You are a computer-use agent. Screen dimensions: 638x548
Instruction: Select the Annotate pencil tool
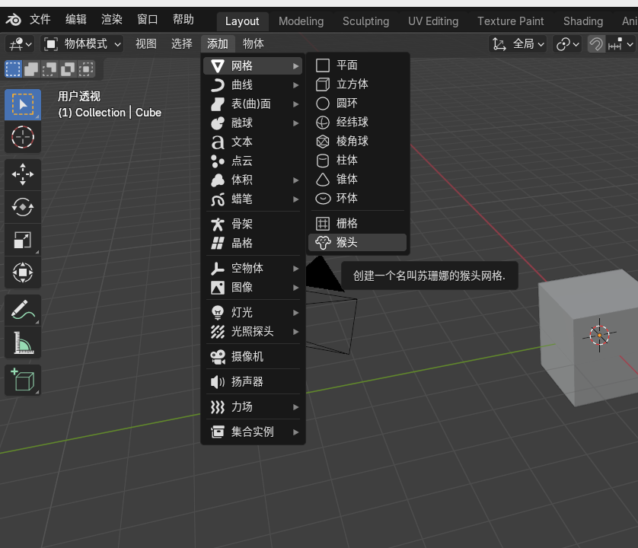coord(23,310)
